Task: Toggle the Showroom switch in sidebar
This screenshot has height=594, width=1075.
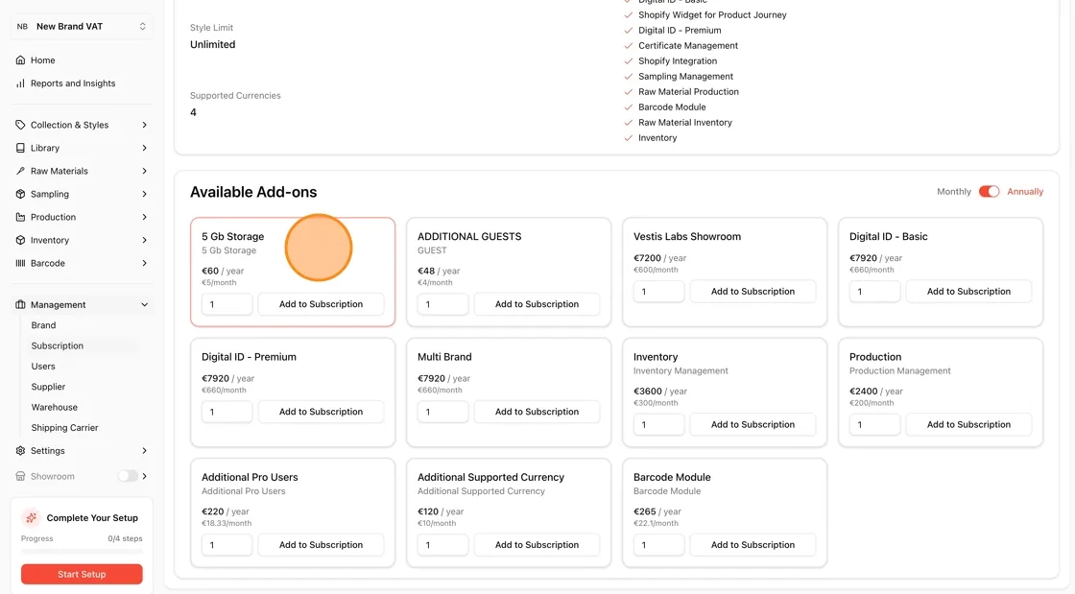Action: click(x=128, y=476)
